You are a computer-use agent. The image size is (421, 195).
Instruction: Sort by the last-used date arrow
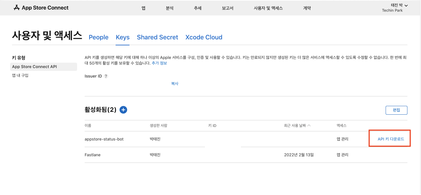click(309, 126)
